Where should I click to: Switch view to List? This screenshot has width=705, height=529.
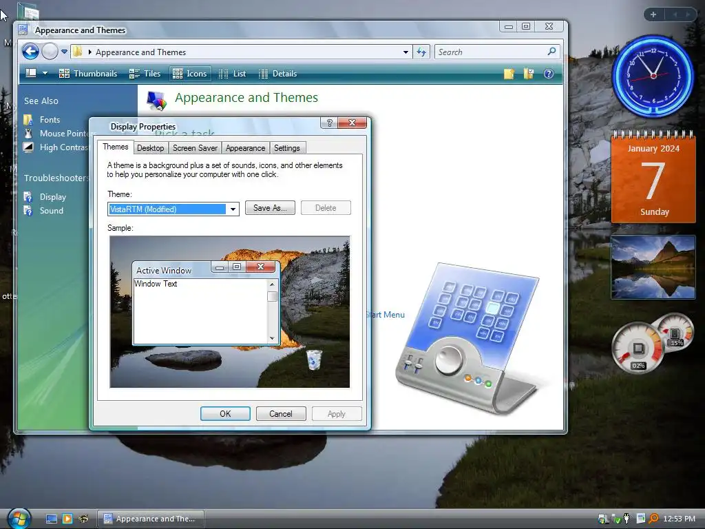point(233,74)
